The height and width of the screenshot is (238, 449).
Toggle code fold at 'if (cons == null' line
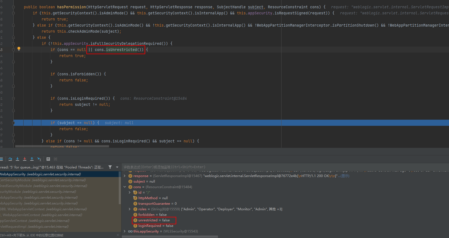(x=13, y=50)
